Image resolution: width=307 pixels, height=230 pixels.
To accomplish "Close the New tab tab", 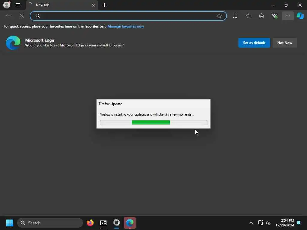I will pos(94,5).
